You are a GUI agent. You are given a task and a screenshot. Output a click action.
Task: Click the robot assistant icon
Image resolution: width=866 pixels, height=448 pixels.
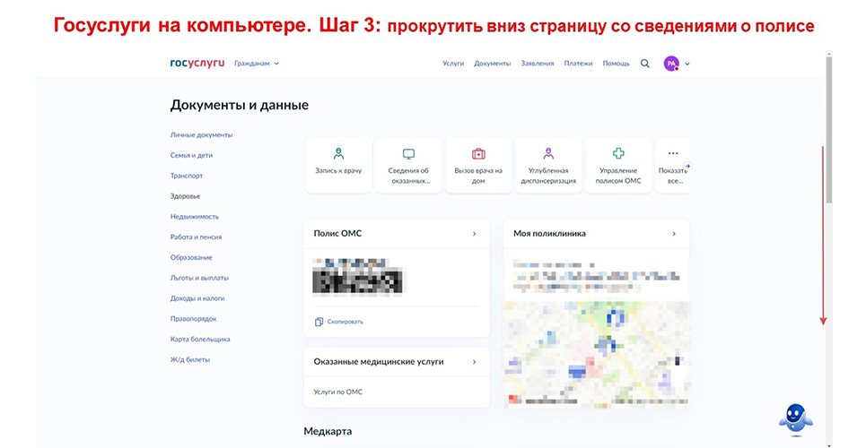point(794,416)
